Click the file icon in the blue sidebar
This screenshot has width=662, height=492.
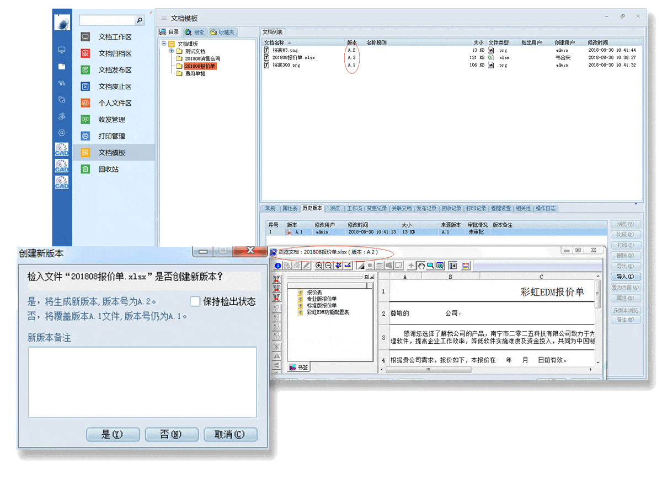[62, 67]
